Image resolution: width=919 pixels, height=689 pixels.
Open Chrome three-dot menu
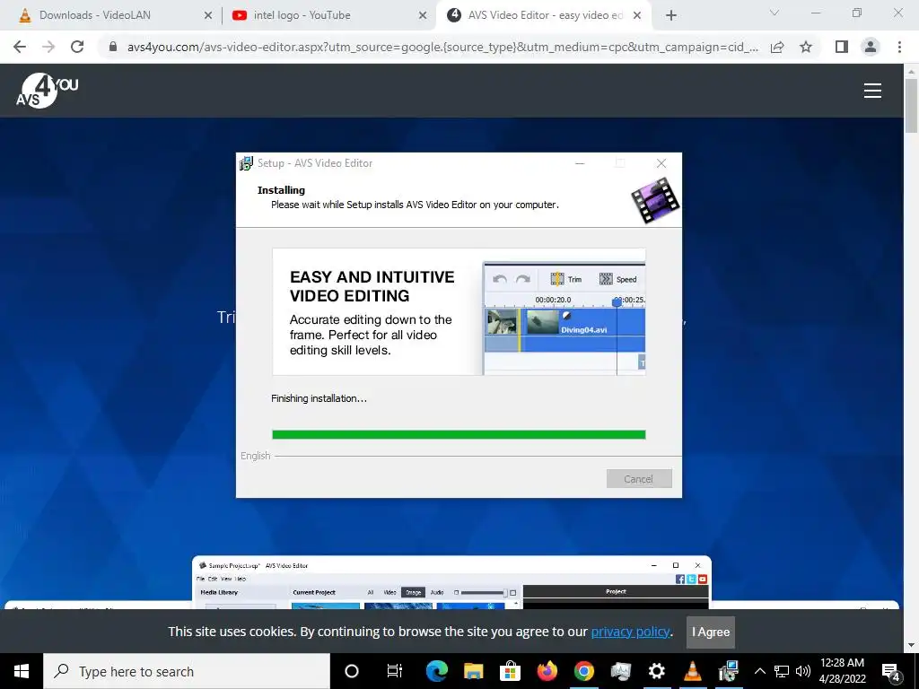point(899,47)
